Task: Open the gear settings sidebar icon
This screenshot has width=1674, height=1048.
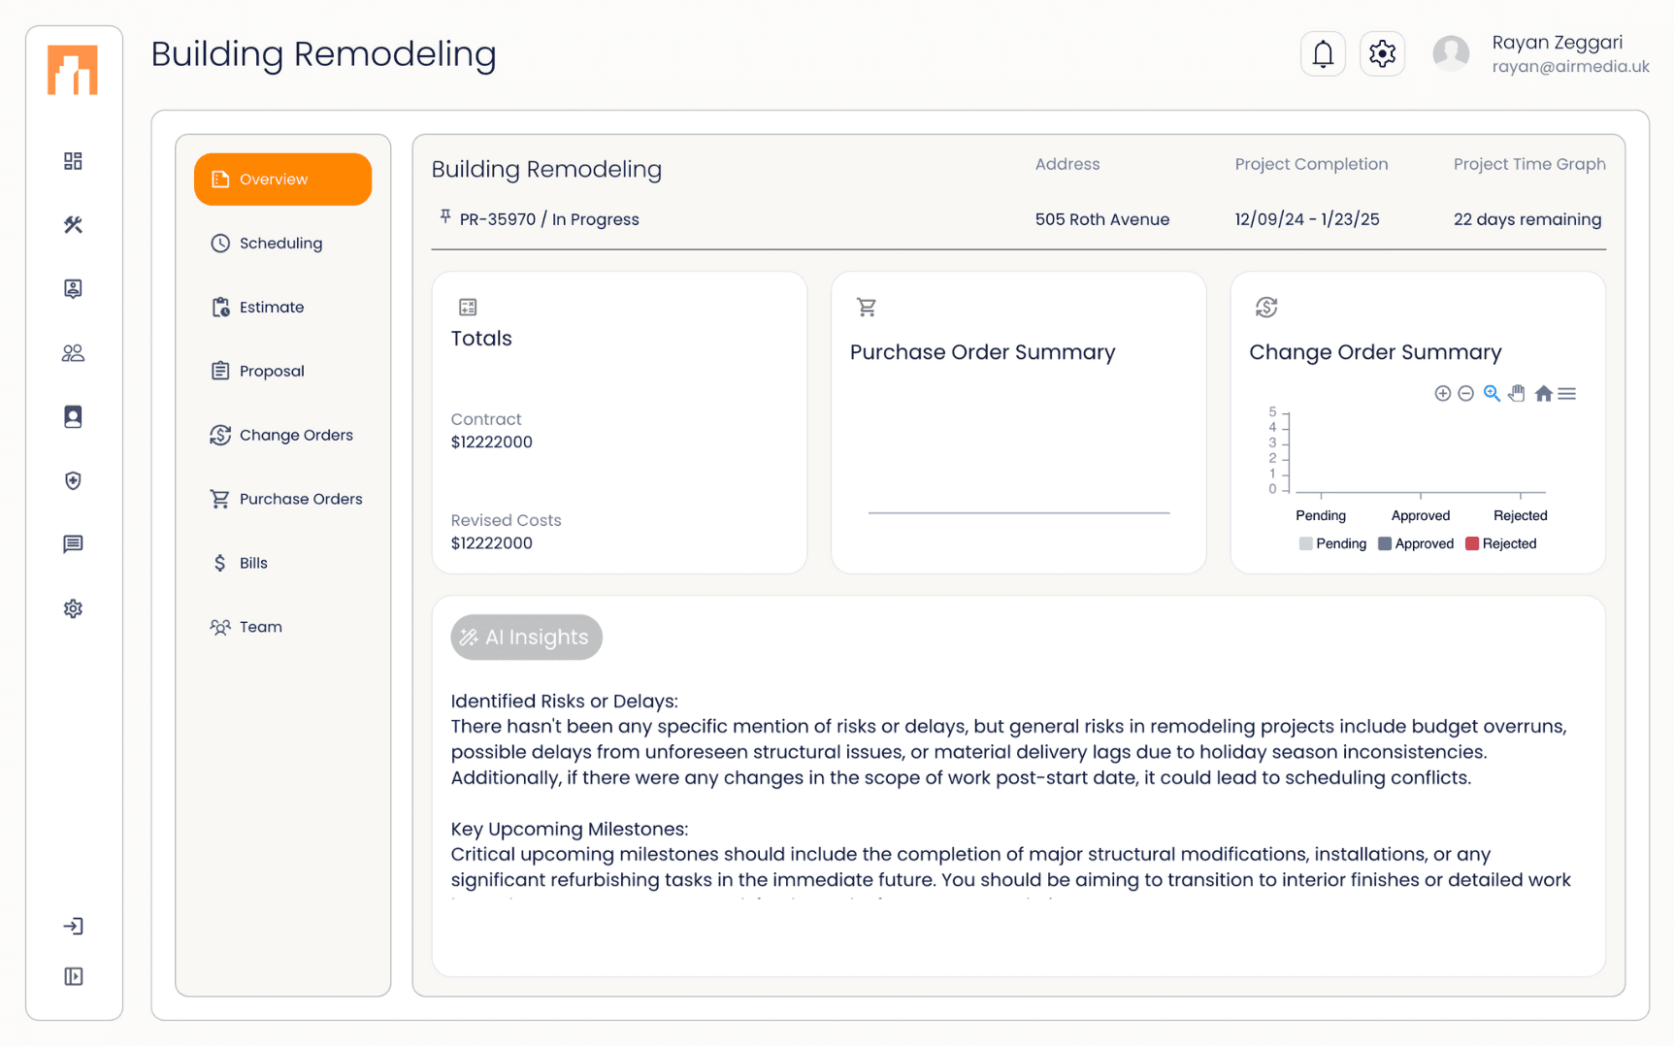Action: click(73, 608)
